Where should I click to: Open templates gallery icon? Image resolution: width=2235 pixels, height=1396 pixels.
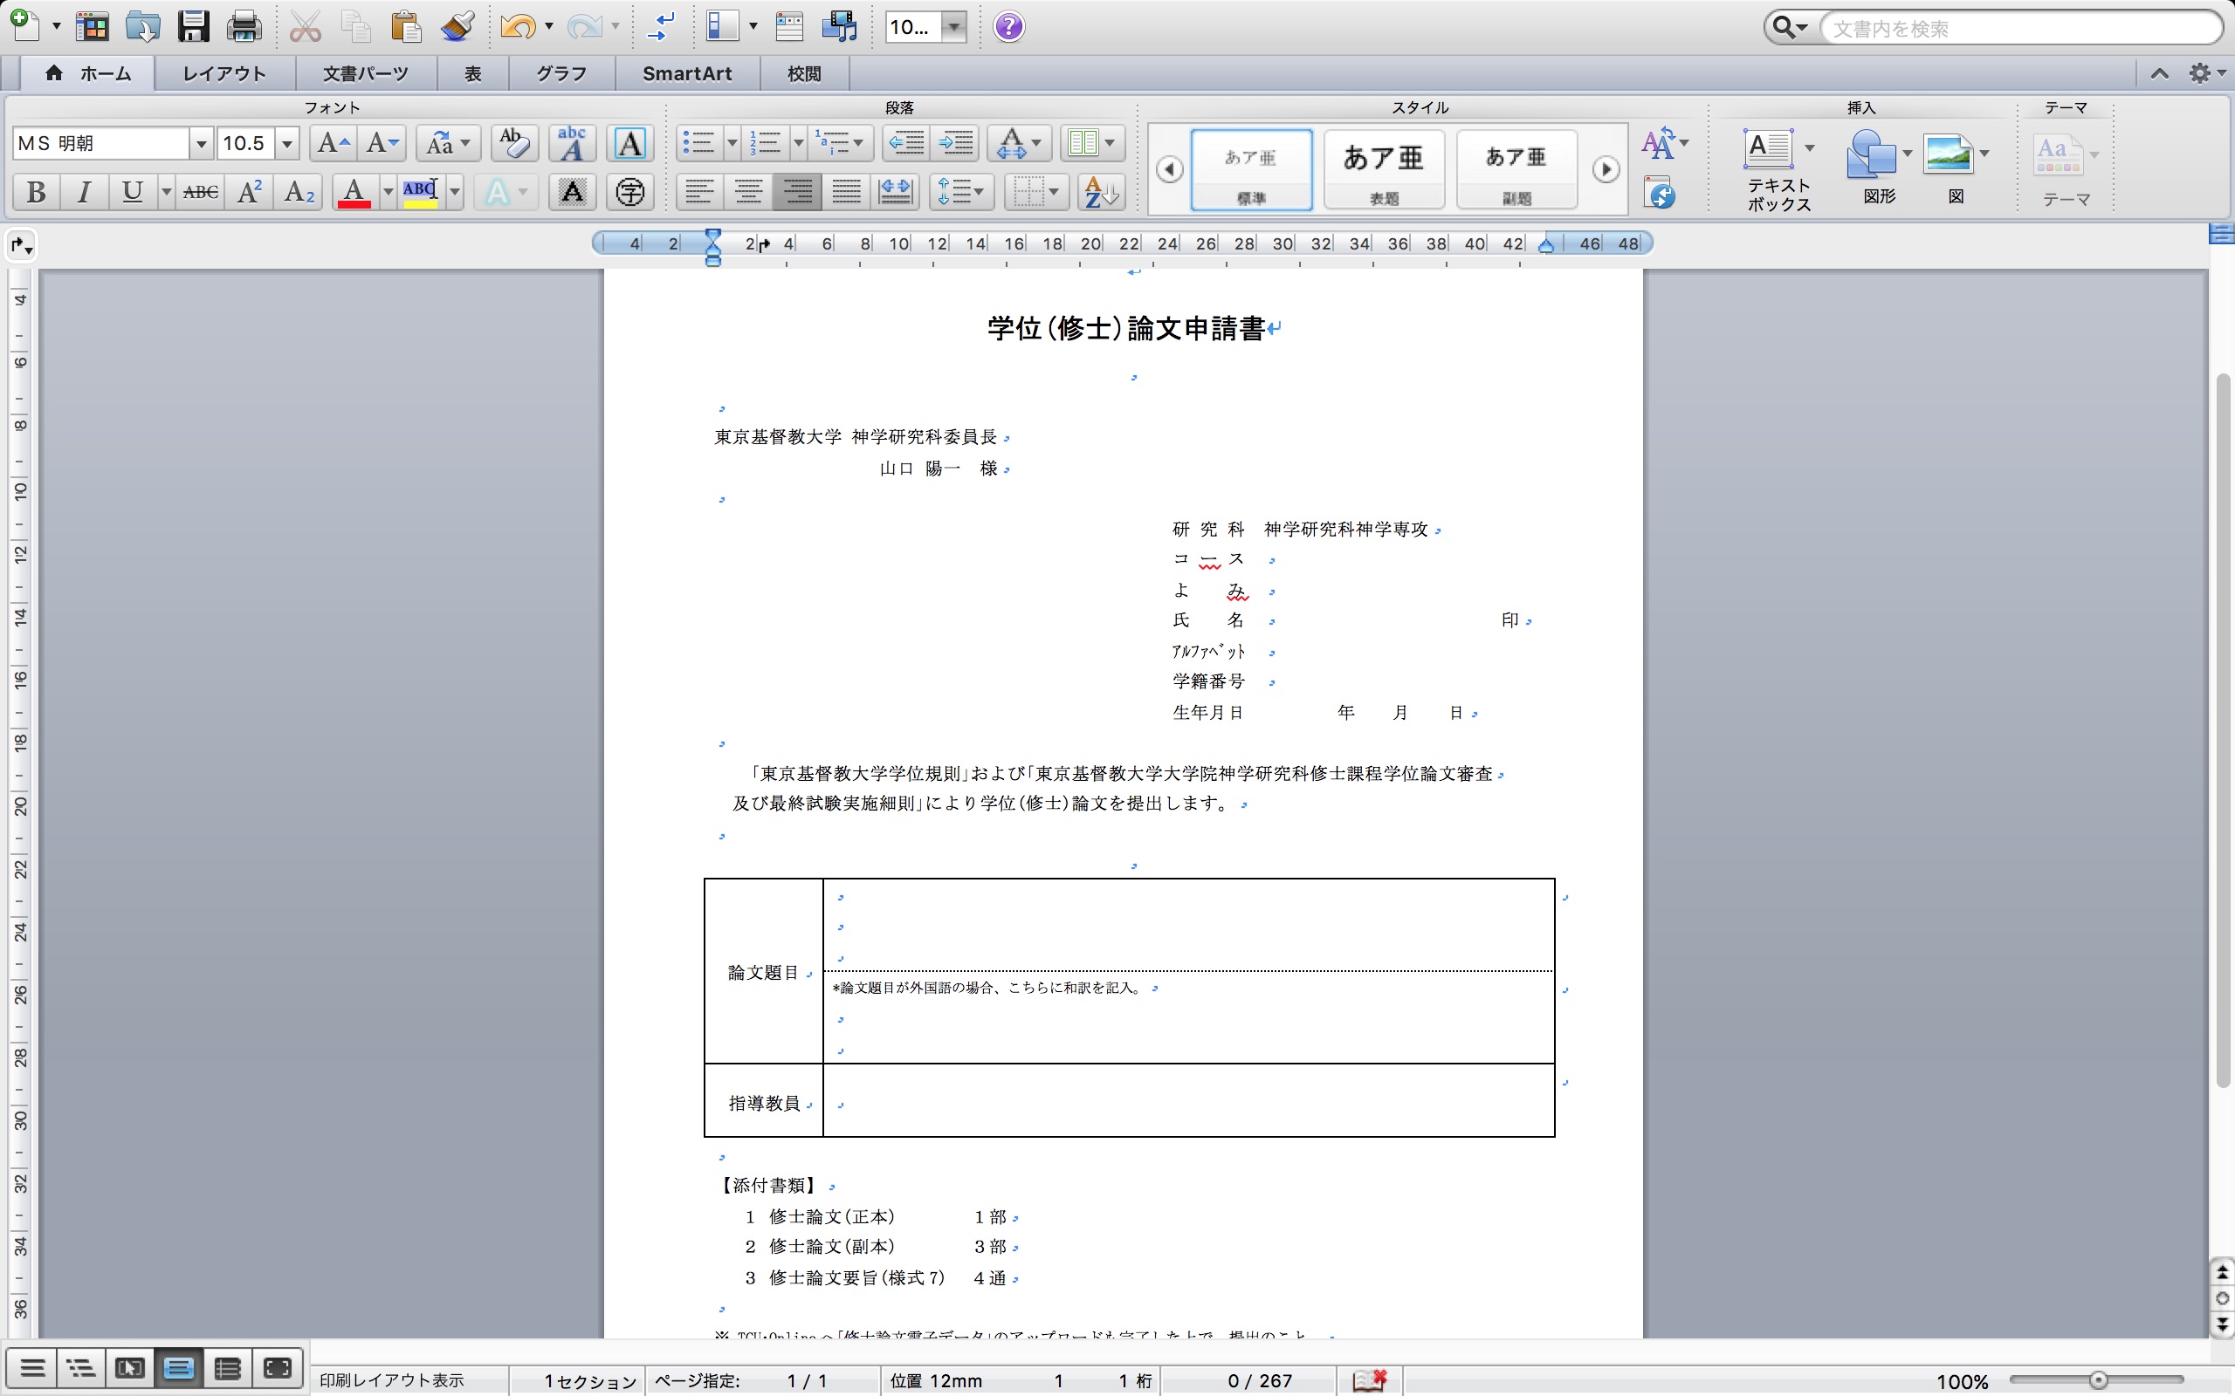[92, 26]
